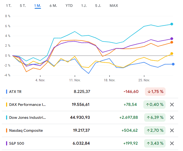The image size is (183, 151).
Task: Select the 1 M. time range tab
Action: pos(38,6)
